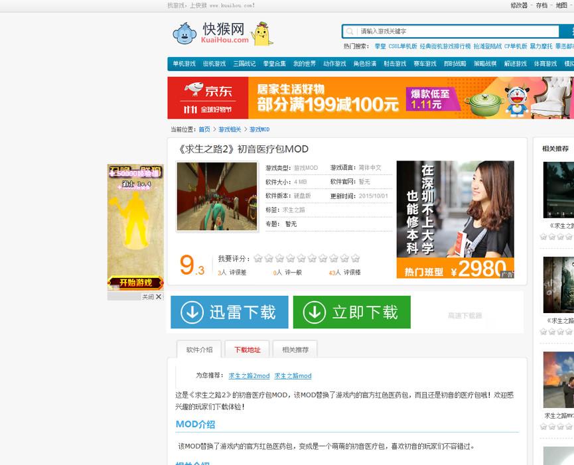574x465 pixels.
Task: Open the 单机游戏 nav item
Action: point(184,64)
